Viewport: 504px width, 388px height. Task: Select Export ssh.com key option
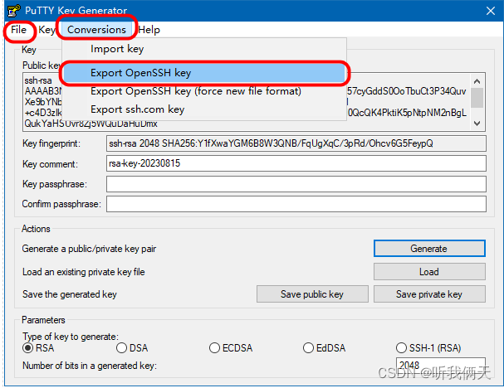[x=203, y=109]
